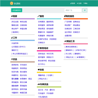Open 广告传媒 business service

click(68, 22)
